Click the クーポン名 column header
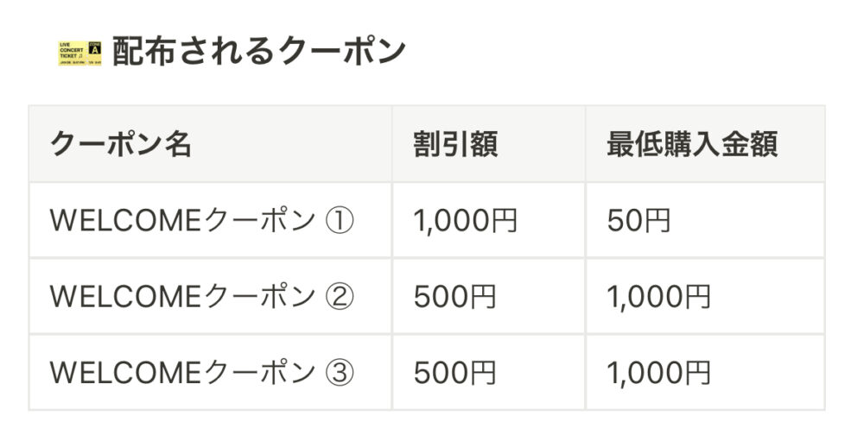Viewport: 864px width, 422px height. (x=121, y=145)
